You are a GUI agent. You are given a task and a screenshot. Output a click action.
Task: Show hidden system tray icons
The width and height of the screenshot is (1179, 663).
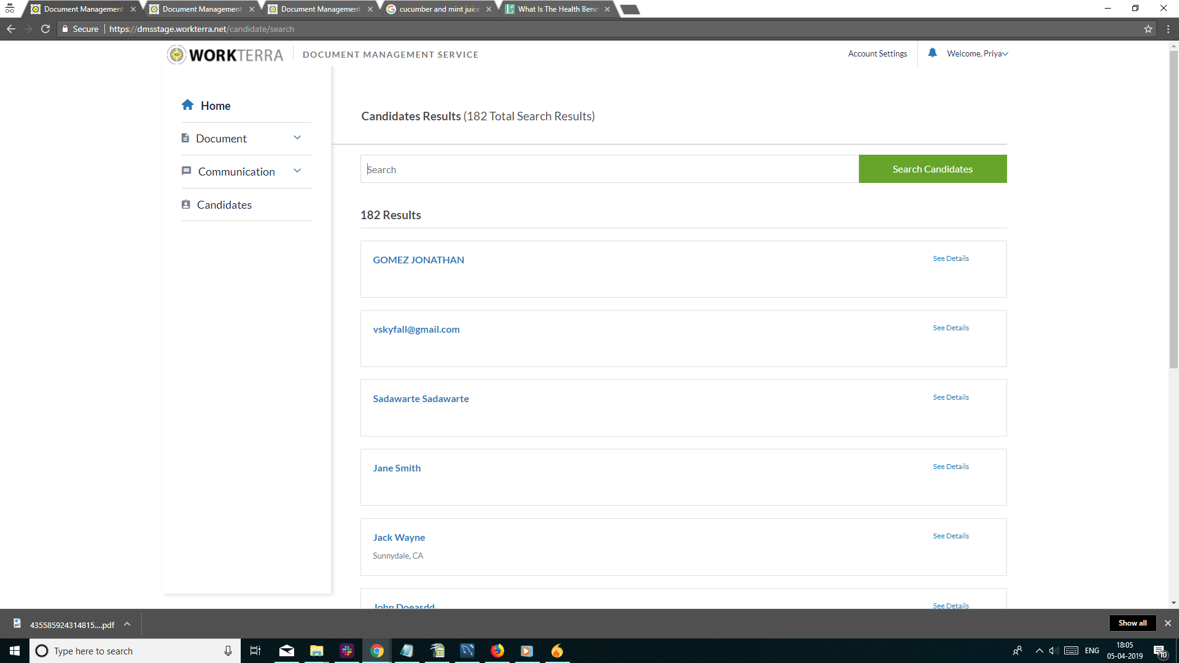point(1039,651)
